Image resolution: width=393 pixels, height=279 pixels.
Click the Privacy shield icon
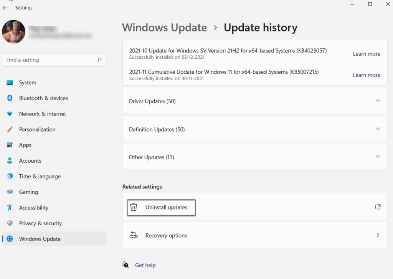10,223
